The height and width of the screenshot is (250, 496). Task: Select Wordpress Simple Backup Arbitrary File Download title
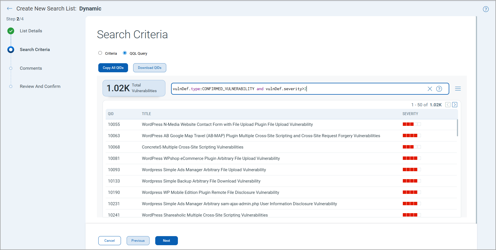coord(201,181)
